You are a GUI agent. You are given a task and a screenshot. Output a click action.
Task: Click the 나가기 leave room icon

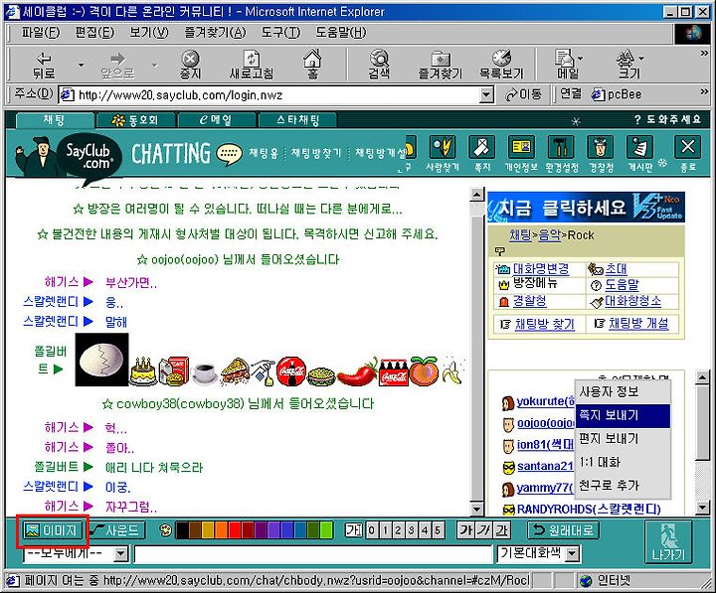pyautogui.click(x=668, y=542)
